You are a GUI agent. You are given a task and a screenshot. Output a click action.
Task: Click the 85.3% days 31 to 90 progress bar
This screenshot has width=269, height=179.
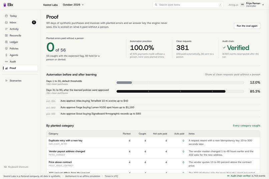[x=180, y=91]
